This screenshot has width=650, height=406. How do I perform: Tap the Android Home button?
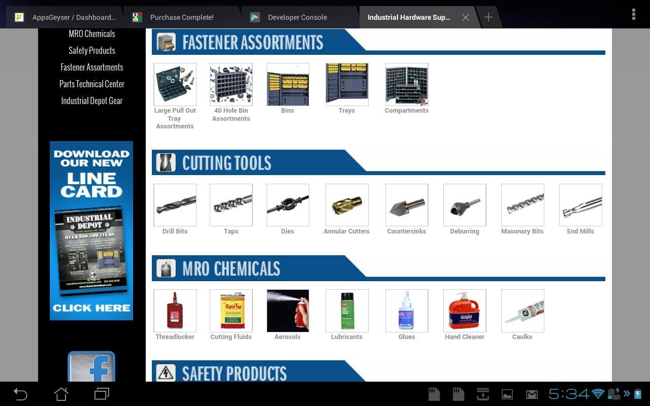click(61, 394)
